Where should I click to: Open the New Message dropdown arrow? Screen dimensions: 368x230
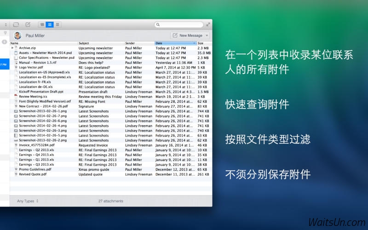point(207,35)
